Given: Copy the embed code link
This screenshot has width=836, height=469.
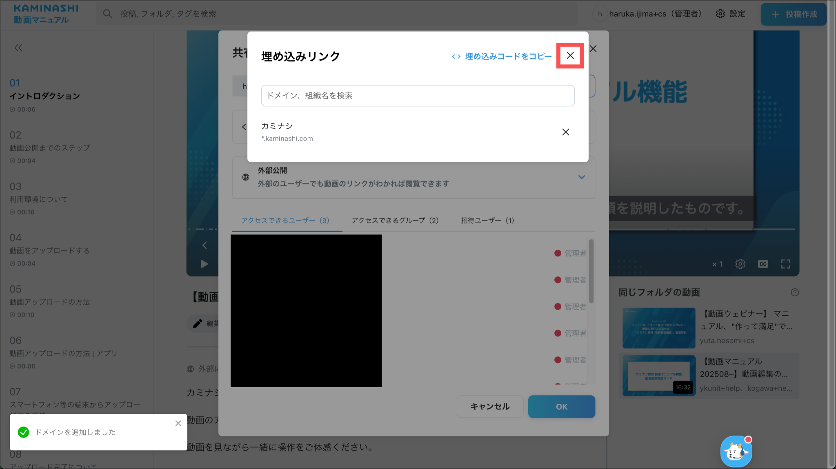Looking at the screenshot, I should click(502, 56).
